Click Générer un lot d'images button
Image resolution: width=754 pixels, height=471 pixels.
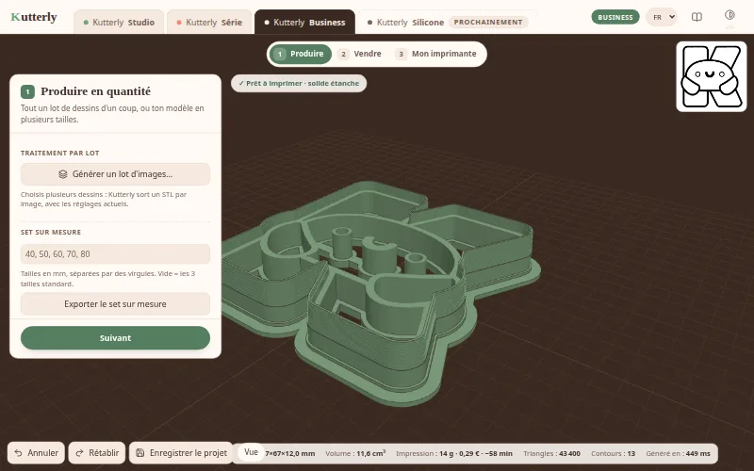point(115,174)
